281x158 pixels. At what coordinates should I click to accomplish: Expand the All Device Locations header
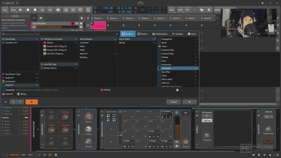[59, 39]
